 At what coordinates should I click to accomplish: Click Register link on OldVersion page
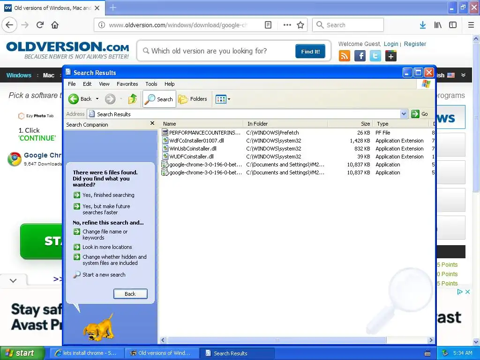(415, 44)
